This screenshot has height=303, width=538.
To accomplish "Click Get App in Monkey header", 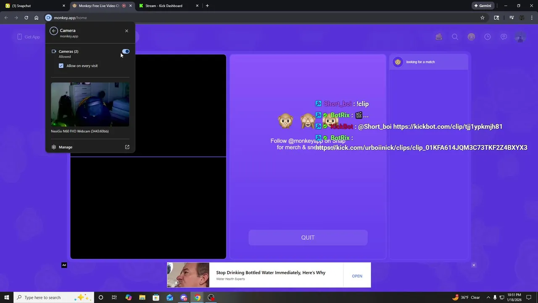I will click(x=29, y=37).
